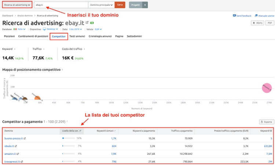Open trovaprezzi.it domain link in table
Screen dimensions: 275x165
[x=12, y=161]
